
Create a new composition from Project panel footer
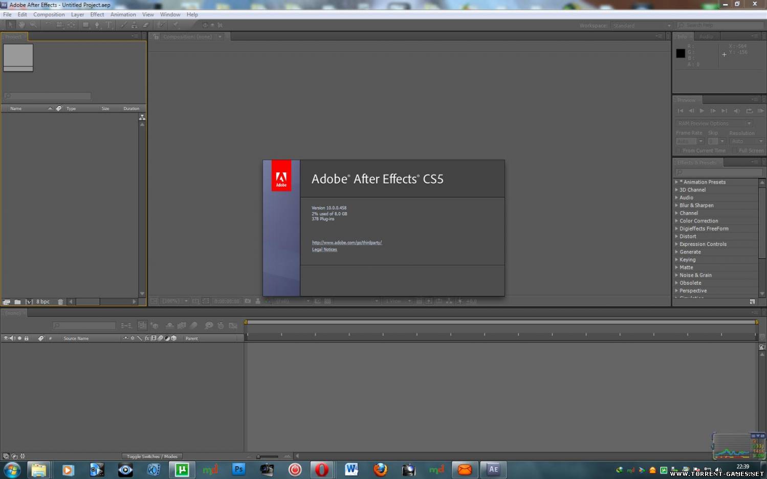pyautogui.click(x=29, y=302)
